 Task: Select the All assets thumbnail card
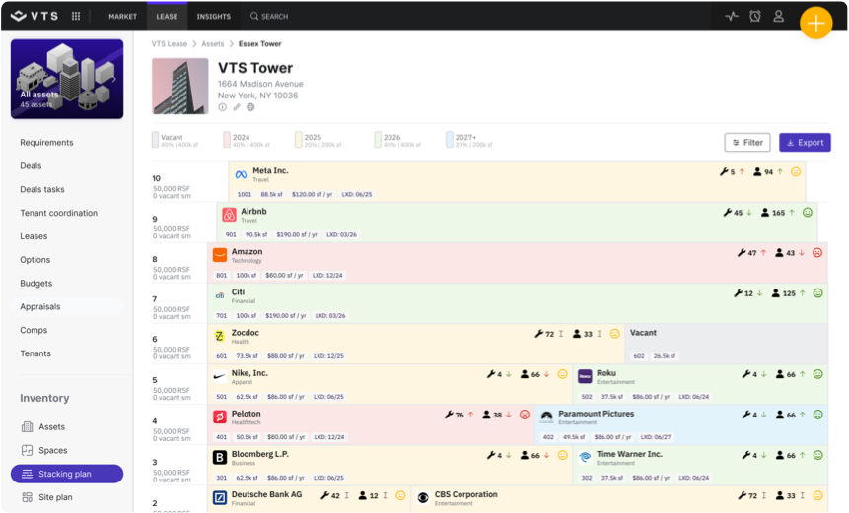click(67, 79)
